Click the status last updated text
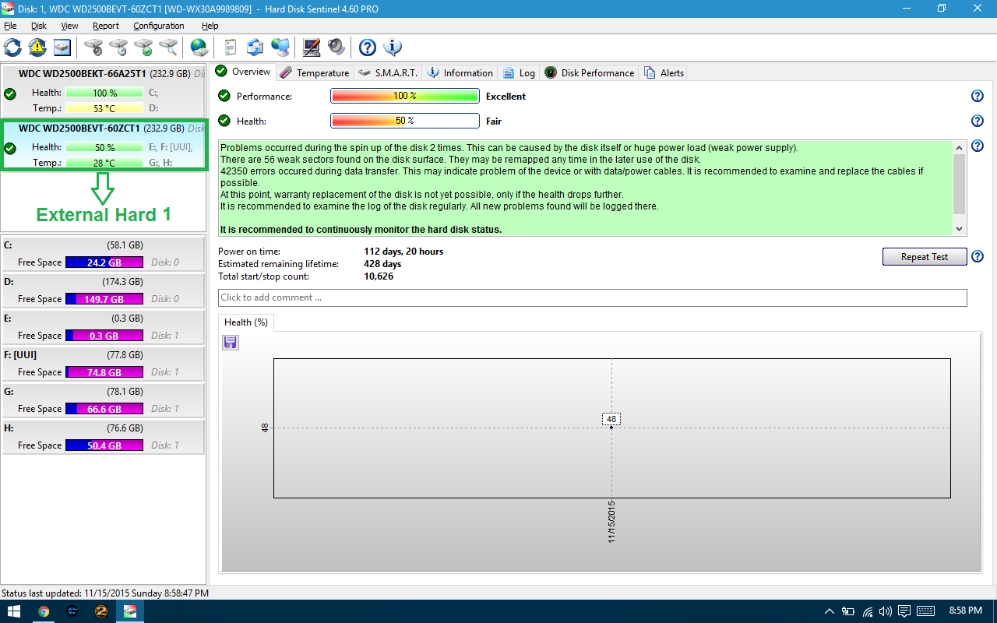This screenshot has height=623, width=997. click(x=105, y=593)
